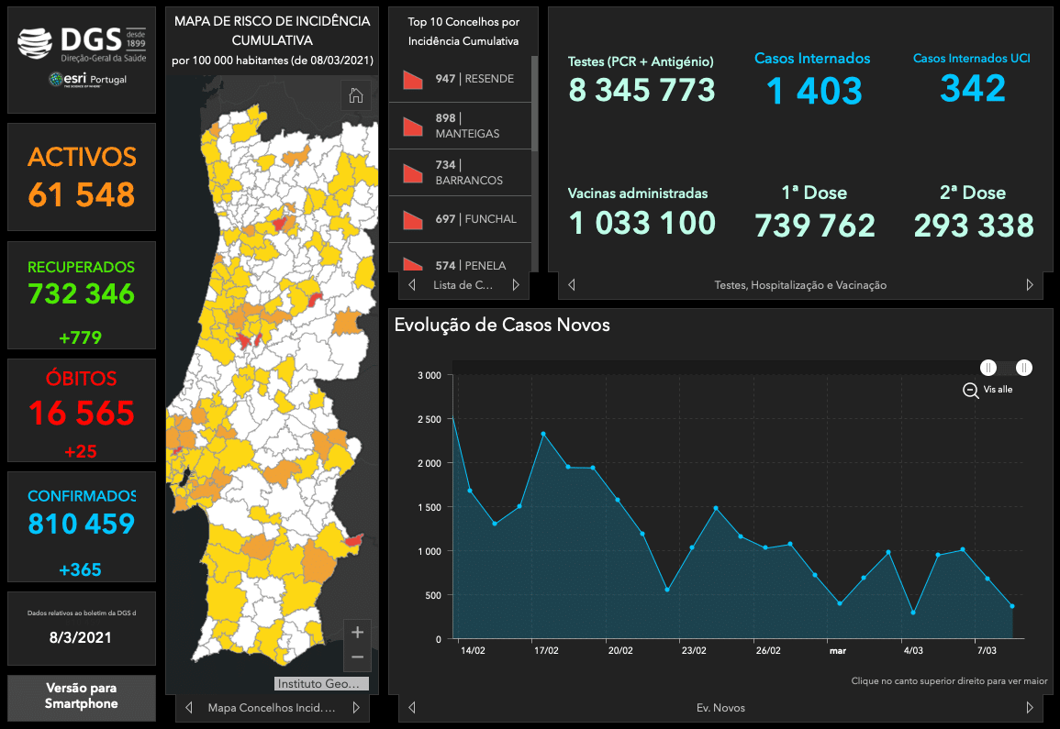This screenshot has width=1060, height=729.
Task: Click Vis alle to reset chart zoom
Action: pyautogui.click(x=998, y=390)
